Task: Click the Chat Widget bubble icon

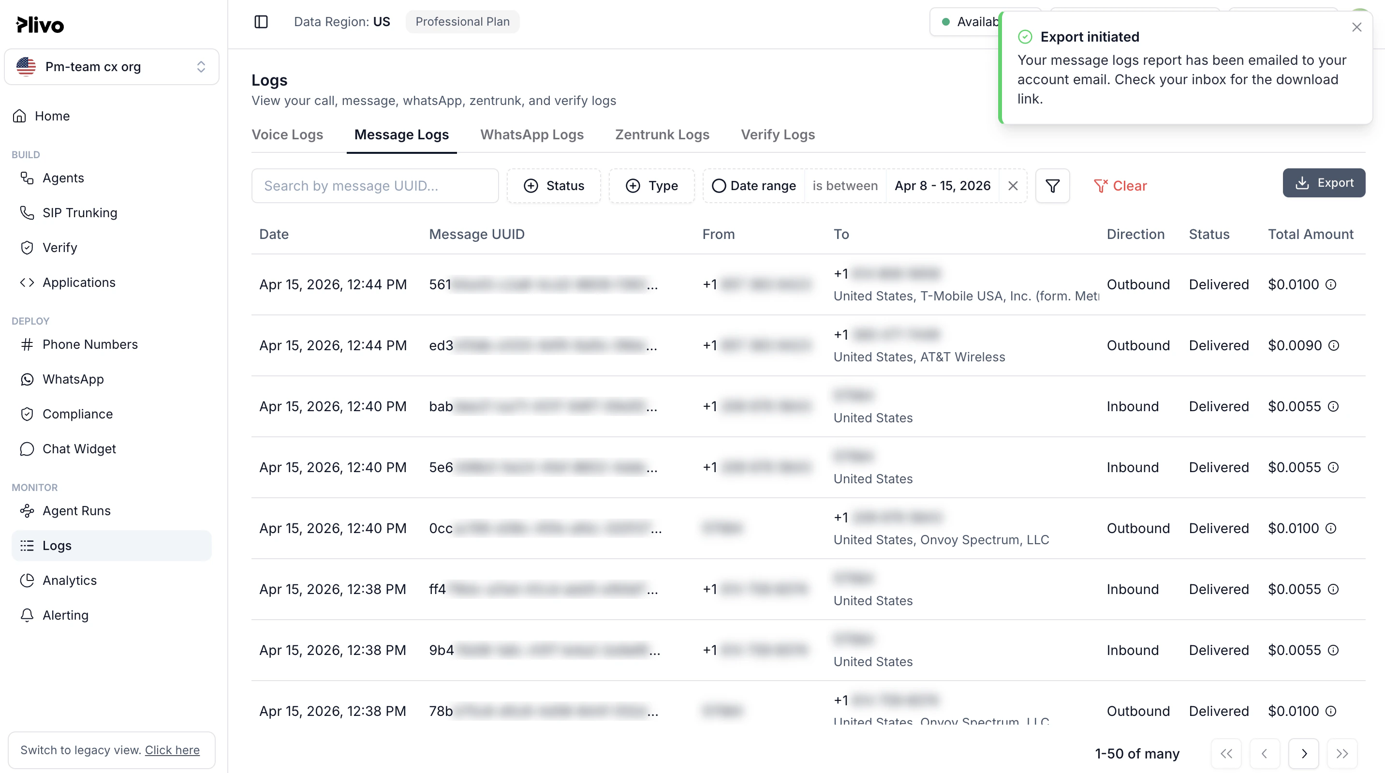Action: [x=27, y=450]
